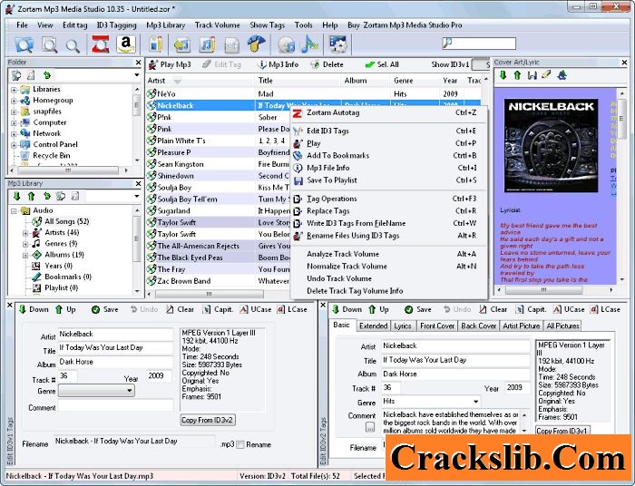Click the magnifier search toolbar icon

73,45
